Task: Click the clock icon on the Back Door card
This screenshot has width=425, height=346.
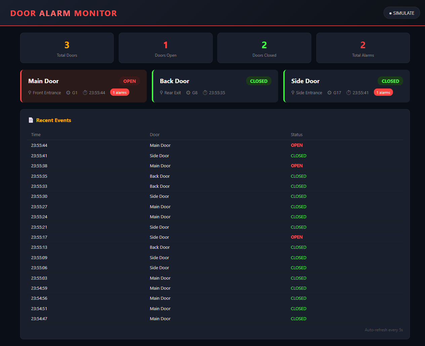Action: 205,93
